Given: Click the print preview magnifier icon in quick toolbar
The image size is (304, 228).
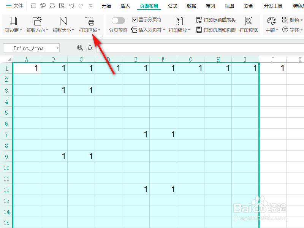Looking at the screenshot, I should pos(62,6).
